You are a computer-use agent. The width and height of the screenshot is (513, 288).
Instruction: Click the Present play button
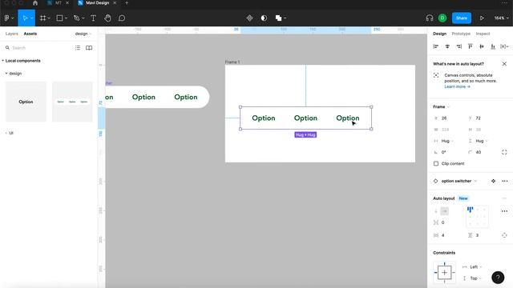point(482,18)
